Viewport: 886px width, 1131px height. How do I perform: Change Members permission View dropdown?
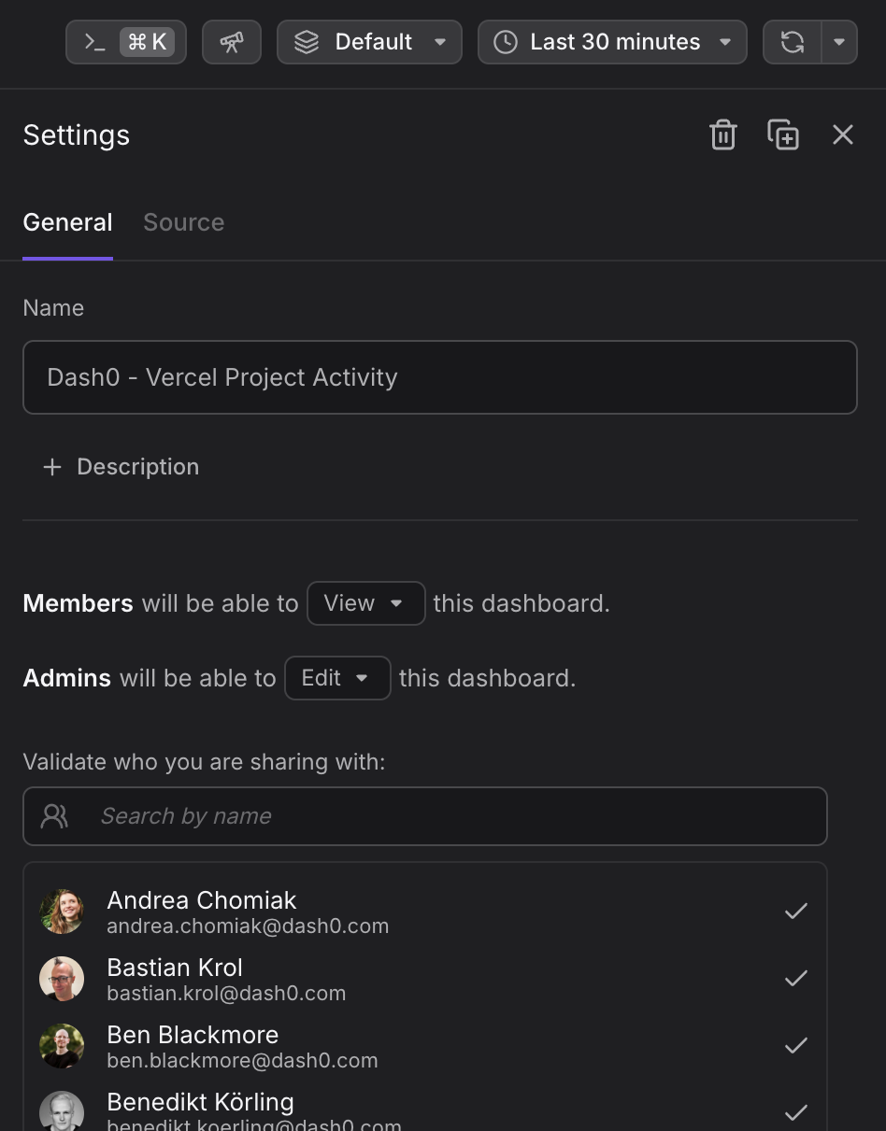tap(365, 603)
